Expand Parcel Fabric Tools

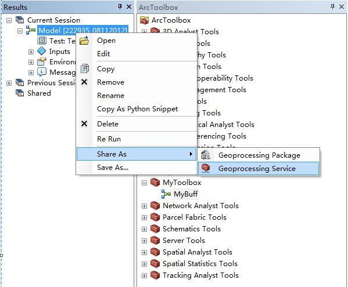tap(144, 217)
